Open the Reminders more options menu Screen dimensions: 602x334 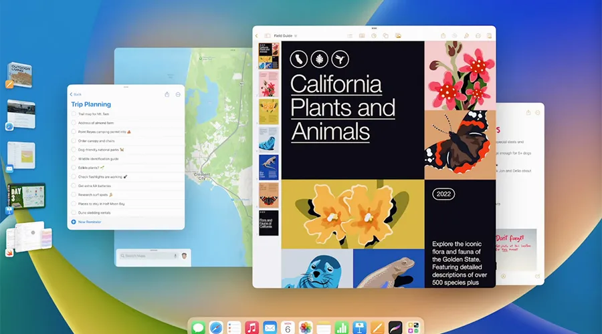pos(178,94)
